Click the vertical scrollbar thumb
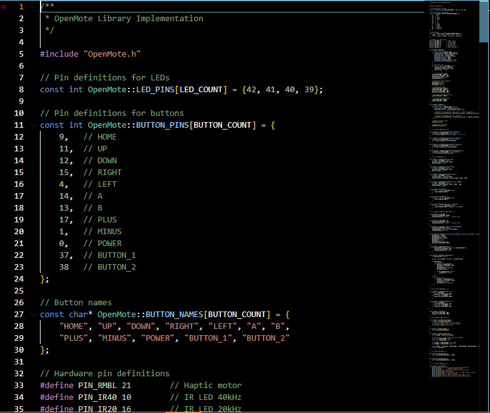The height and width of the screenshot is (413, 490). (484, 22)
